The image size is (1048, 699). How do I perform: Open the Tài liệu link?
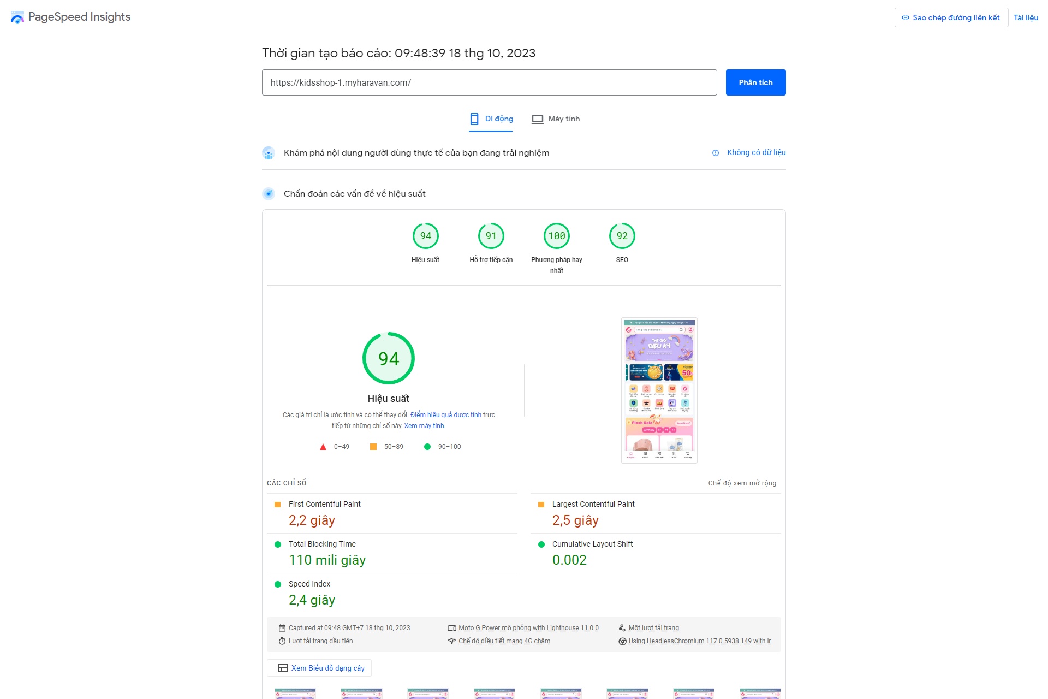[x=1026, y=17]
